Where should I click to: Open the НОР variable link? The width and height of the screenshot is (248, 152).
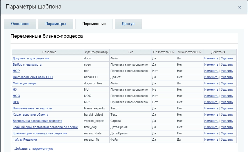tap(16, 71)
